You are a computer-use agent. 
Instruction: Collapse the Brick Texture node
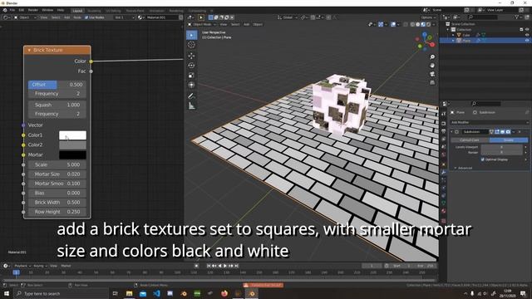tap(29, 50)
